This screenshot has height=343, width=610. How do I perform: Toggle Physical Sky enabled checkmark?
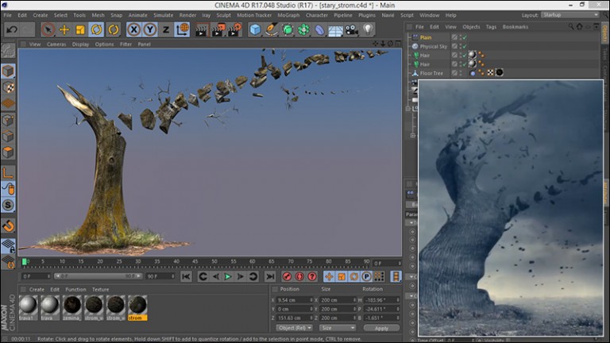click(465, 47)
